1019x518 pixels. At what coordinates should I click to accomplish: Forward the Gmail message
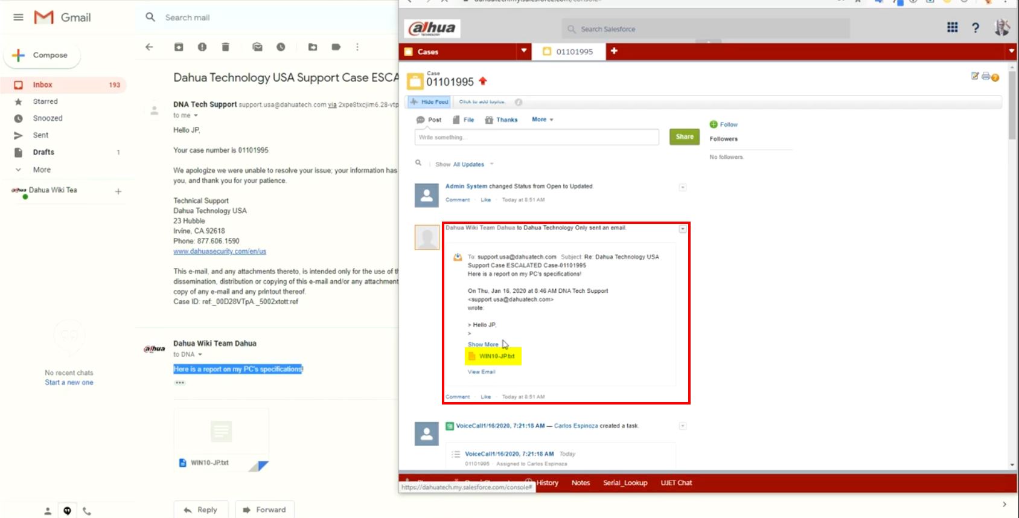coord(264,510)
